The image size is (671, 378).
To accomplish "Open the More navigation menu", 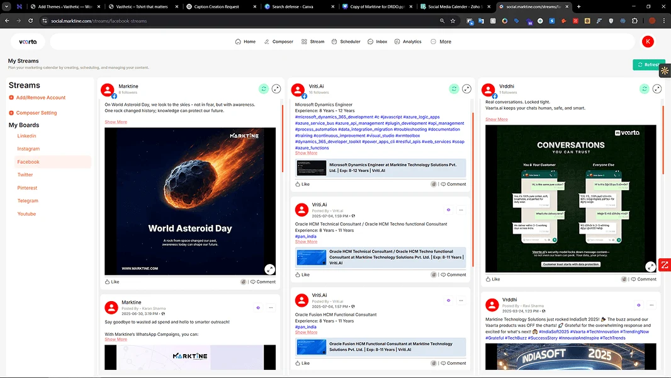I will pyautogui.click(x=441, y=42).
